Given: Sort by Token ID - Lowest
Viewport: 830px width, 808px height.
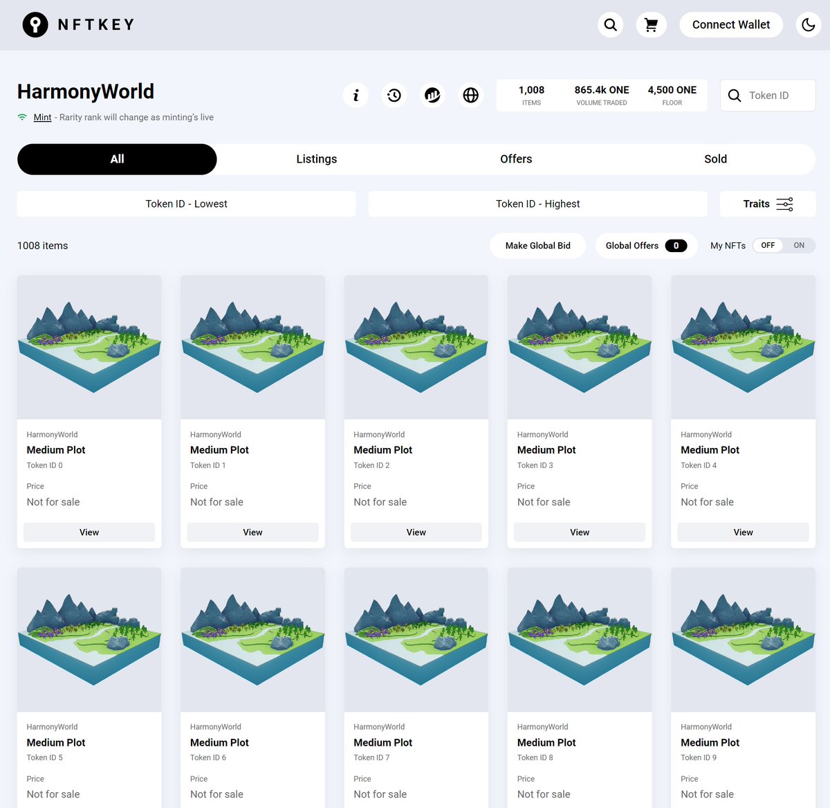Looking at the screenshot, I should coord(186,204).
